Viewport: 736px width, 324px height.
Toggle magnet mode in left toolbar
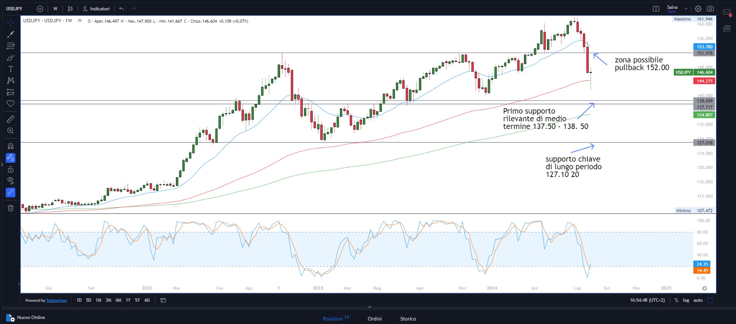[x=10, y=146]
